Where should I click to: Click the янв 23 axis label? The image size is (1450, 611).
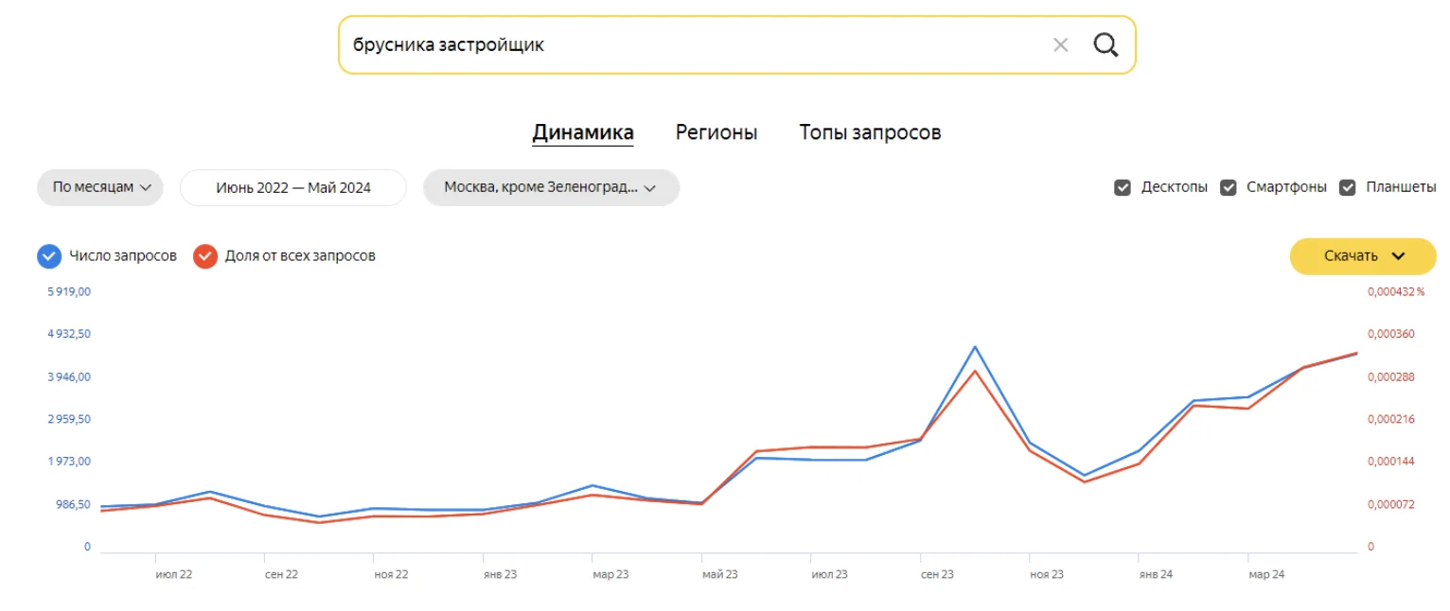coord(500,574)
